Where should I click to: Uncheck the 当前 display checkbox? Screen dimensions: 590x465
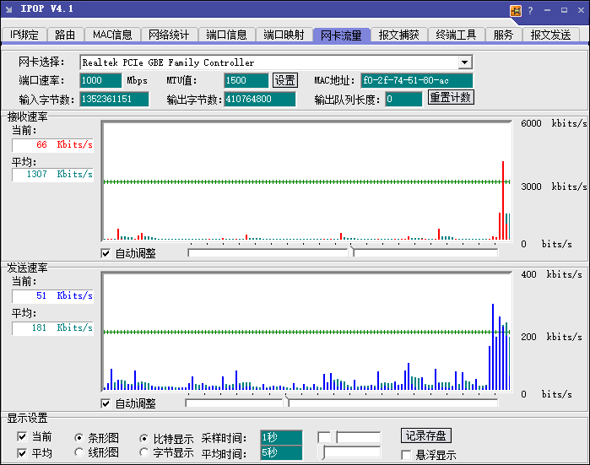point(23,437)
